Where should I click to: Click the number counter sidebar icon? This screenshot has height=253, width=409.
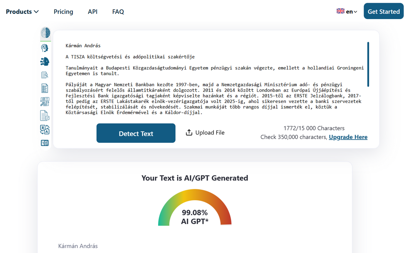coord(45,143)
